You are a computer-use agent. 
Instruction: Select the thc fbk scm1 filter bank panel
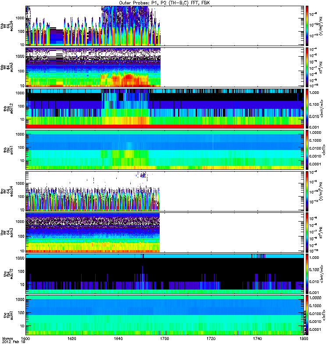[x=164, y=315]
